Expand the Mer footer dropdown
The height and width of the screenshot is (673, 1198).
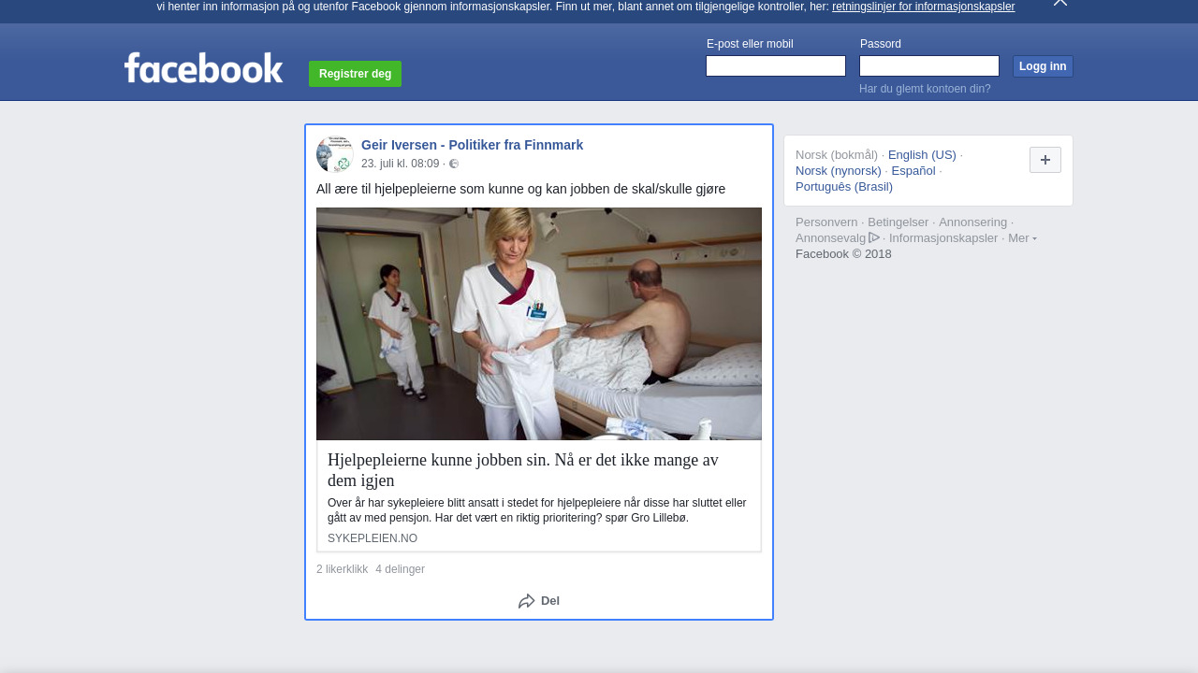pos(1022,238)
